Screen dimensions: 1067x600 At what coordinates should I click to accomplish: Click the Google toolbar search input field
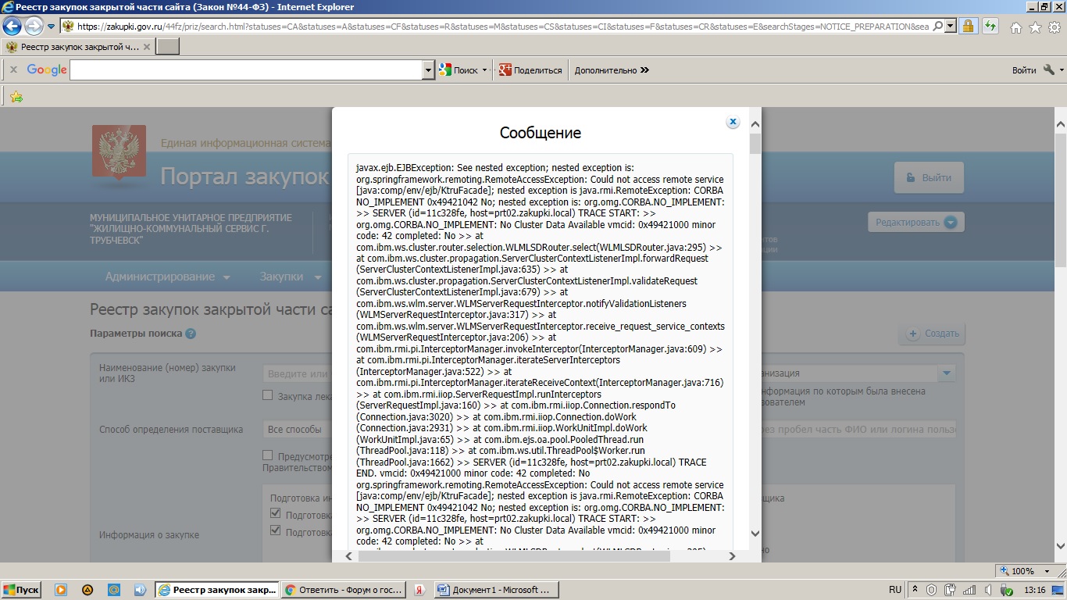(246, 70)
